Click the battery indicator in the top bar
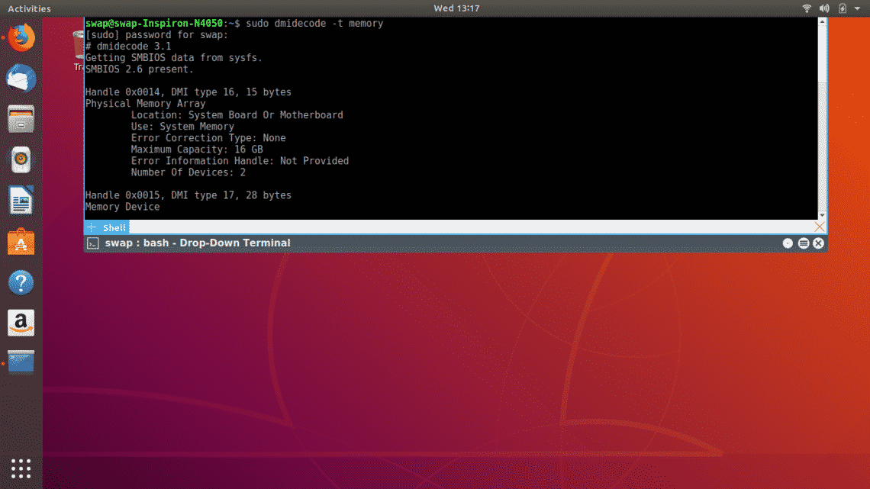The image size is (870, 489). point(843,8)
